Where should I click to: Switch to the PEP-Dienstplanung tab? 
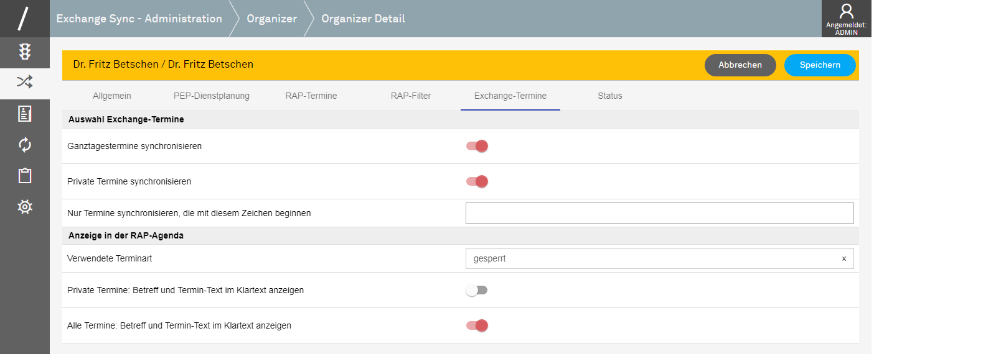(x=212, y=96)
